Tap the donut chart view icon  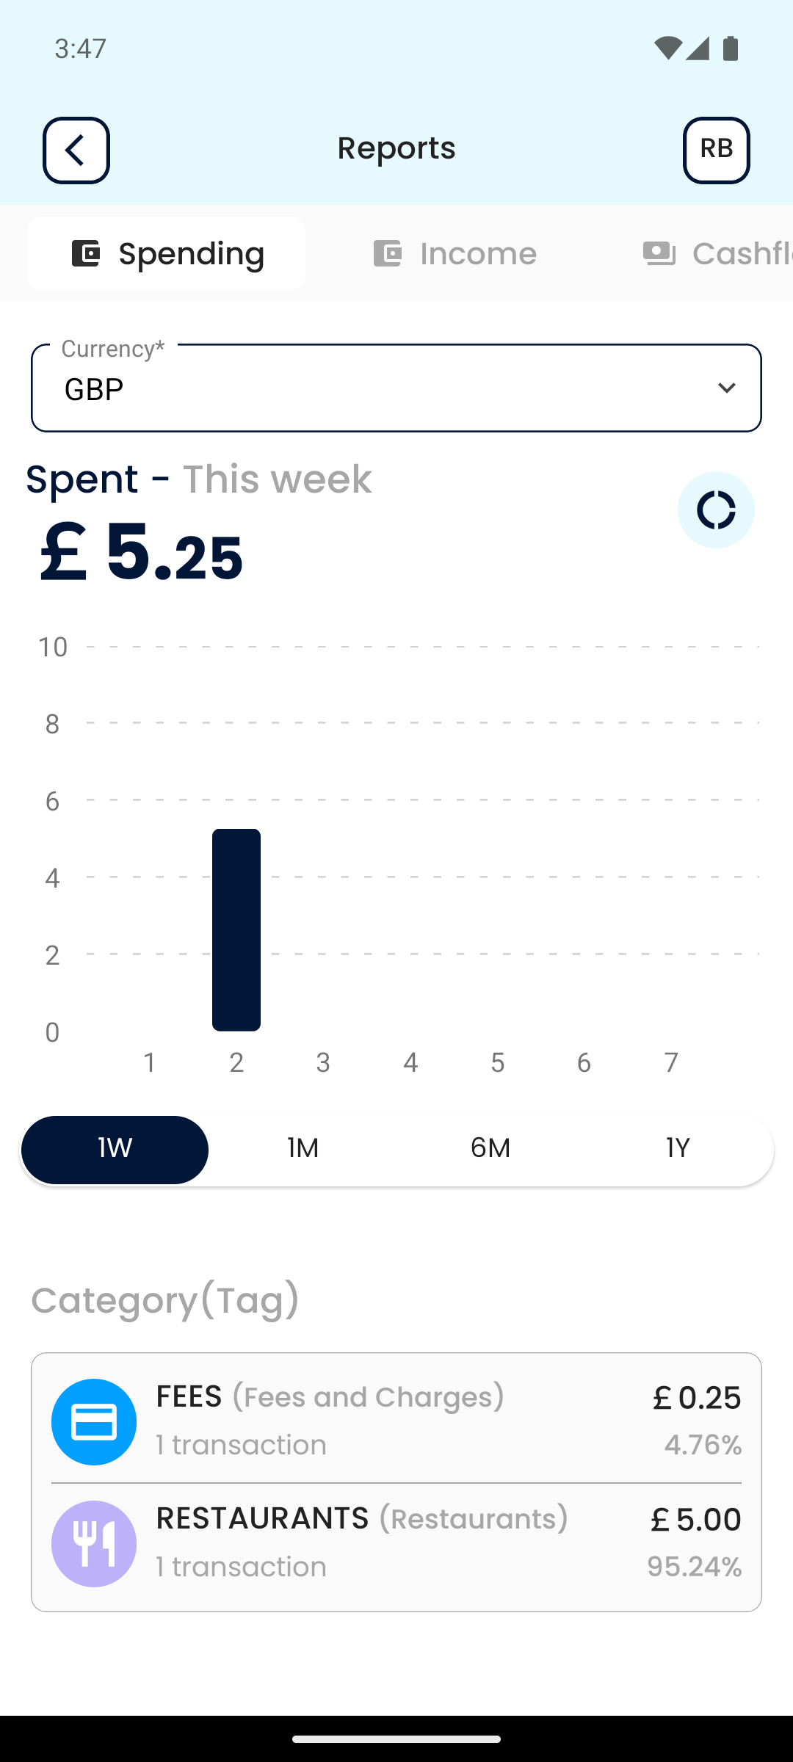coord(716,510)
